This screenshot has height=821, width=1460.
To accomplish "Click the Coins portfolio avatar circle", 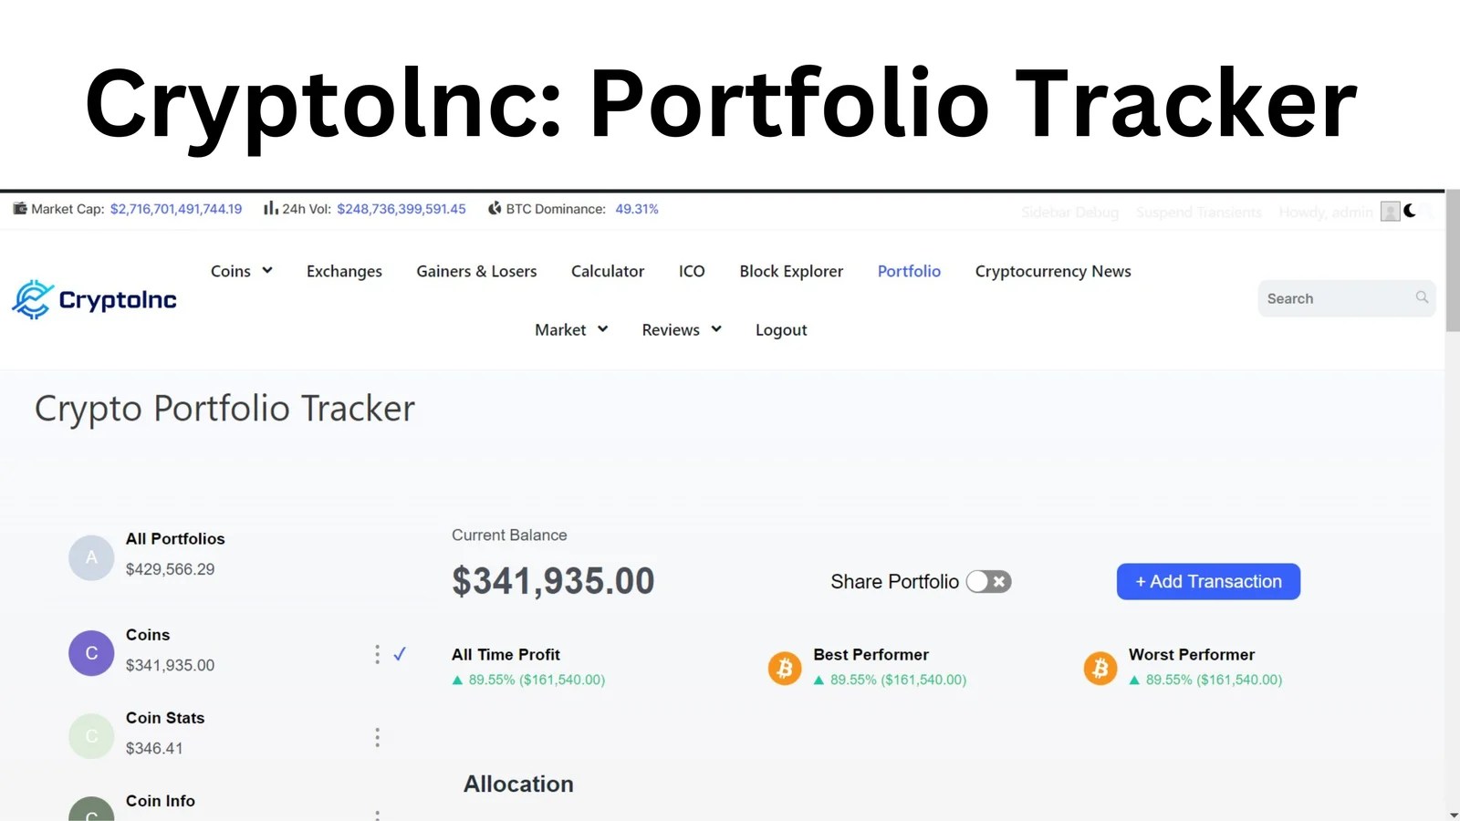I will pyautogui.click(x=90, y=653).
